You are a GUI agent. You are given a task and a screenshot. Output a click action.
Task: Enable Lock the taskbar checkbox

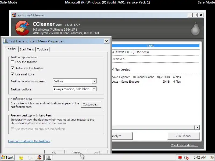[x=12, y=62]
